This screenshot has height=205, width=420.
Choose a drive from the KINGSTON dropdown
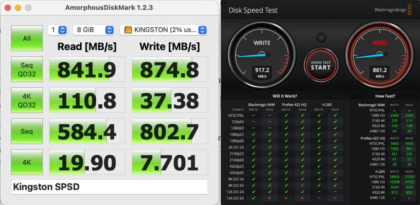tap(163, 30)
